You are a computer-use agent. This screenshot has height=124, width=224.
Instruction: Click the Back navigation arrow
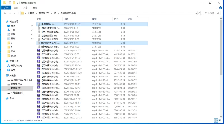[x=5, y=13]
